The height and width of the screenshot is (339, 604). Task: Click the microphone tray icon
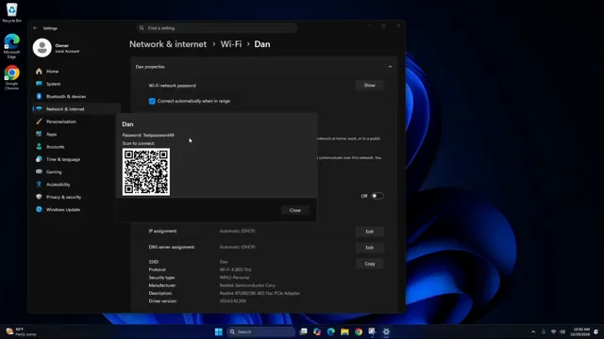[x=544, y=331]
